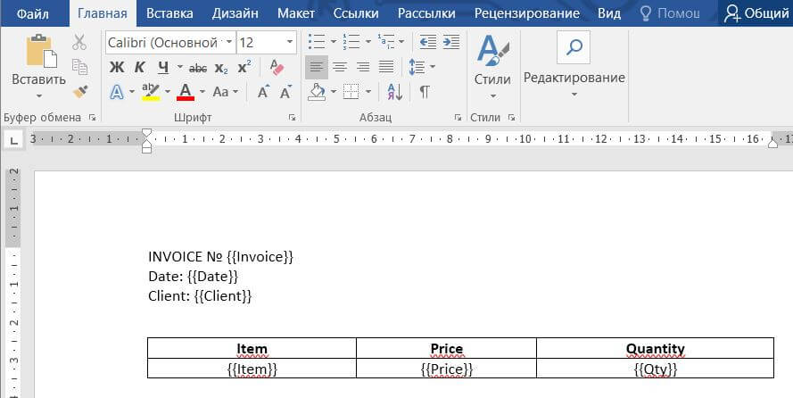
Task: Show paragraph marks ¶
Action: 425,92
